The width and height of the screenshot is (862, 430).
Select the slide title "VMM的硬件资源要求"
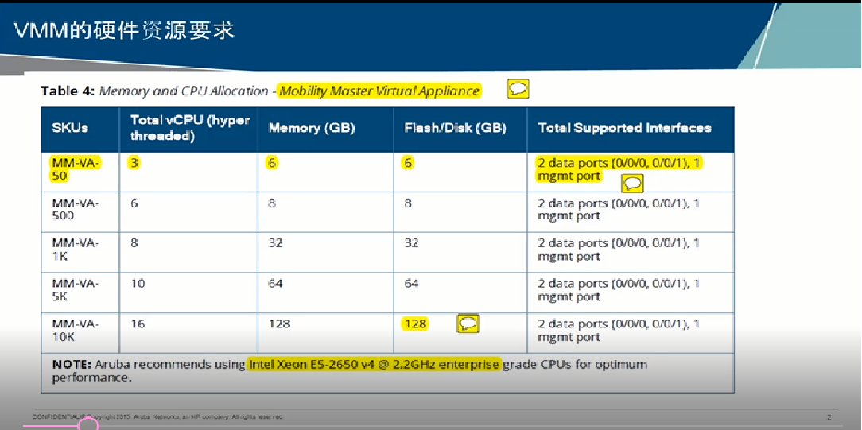click(x=125, y=31)
